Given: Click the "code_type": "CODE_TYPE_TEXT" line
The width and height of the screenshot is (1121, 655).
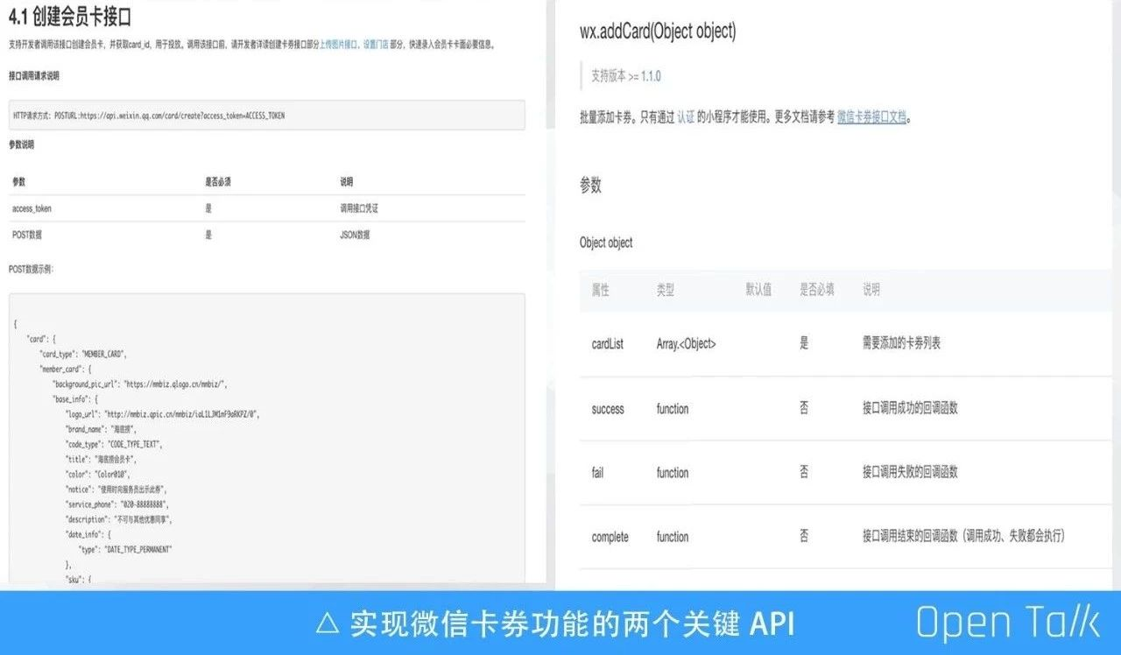Looking at the screenshot, I should (x=114, y=444).
